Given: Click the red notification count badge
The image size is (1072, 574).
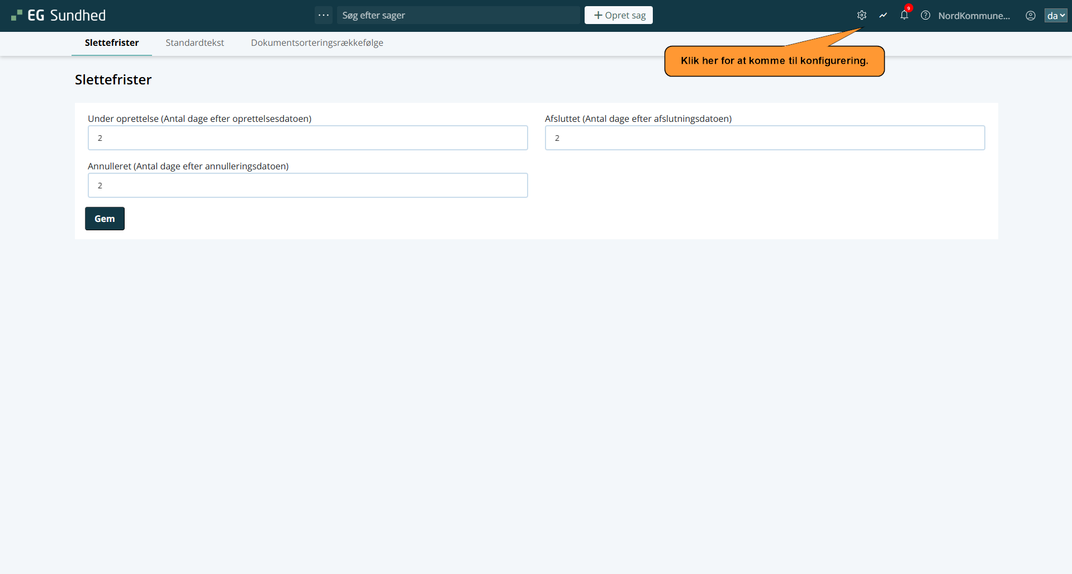Looking at the screenshot, I should pyautogui.click(x=909, y=8).
